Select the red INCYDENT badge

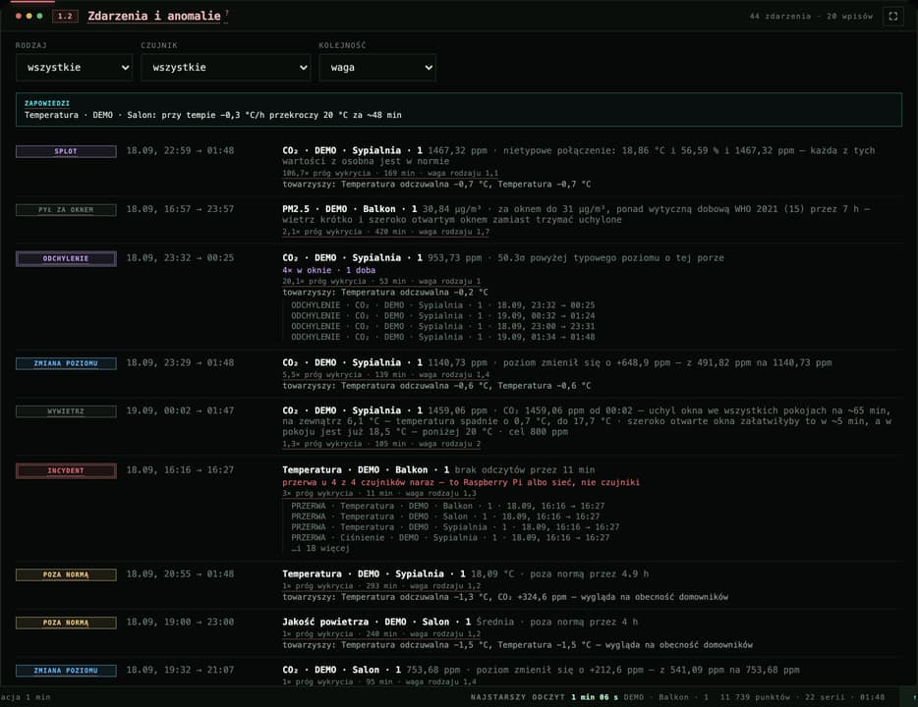(x=66, y=470)
